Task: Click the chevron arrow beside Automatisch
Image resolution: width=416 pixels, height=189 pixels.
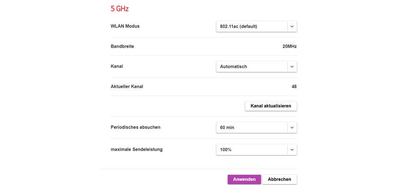Action: pos(292,67)
